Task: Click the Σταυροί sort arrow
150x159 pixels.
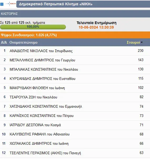Action: click(x=142, y=42)
